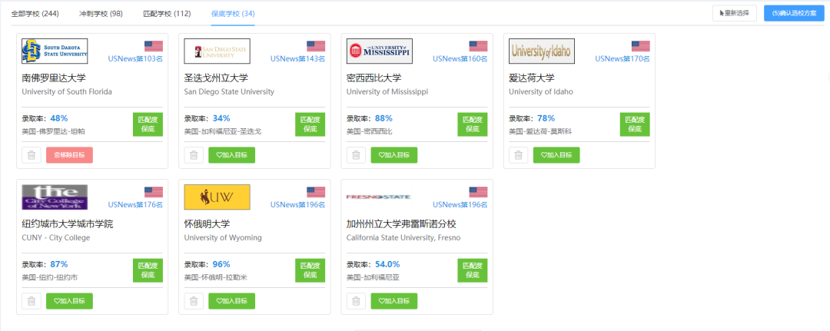Click US flag on CUNY - City College card

[x=154, y=192]
